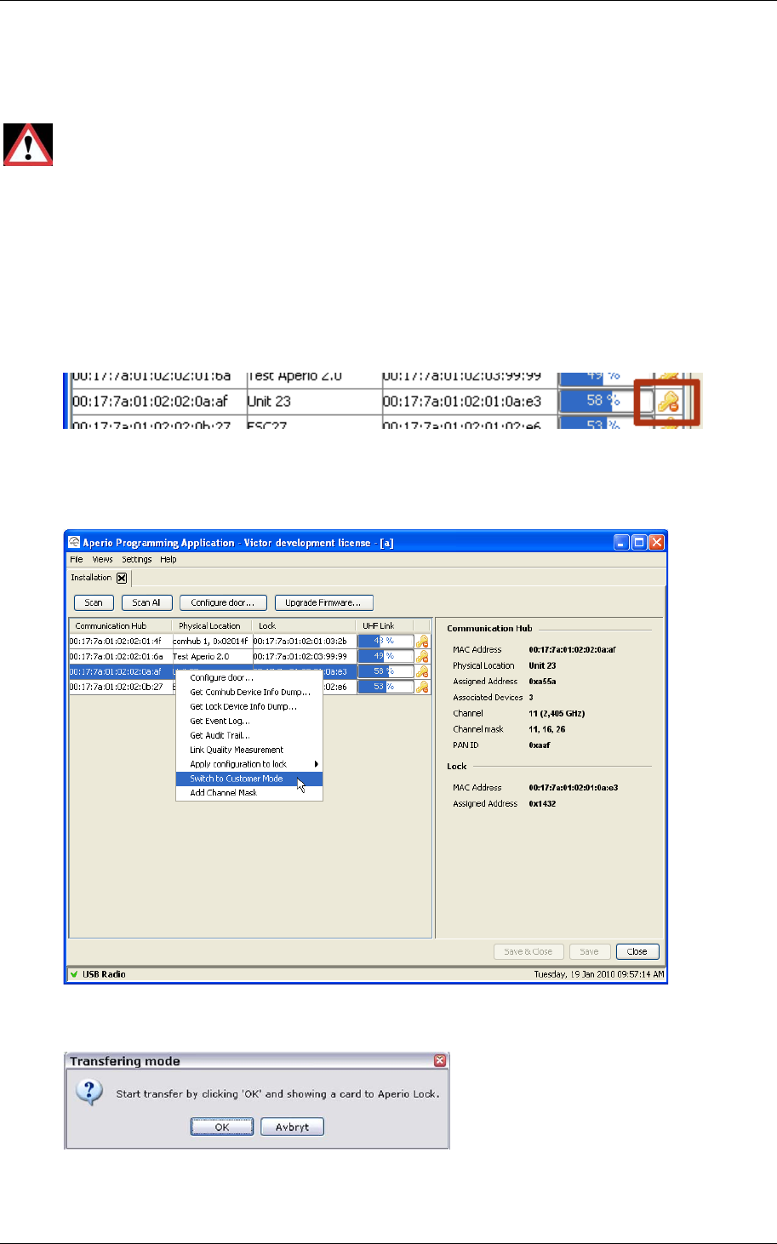Image resolution: width=777 pixels, height=1244 pixels.
Task: Click the Lock Assigned Address 0x1432
Action: click(542, 803)
